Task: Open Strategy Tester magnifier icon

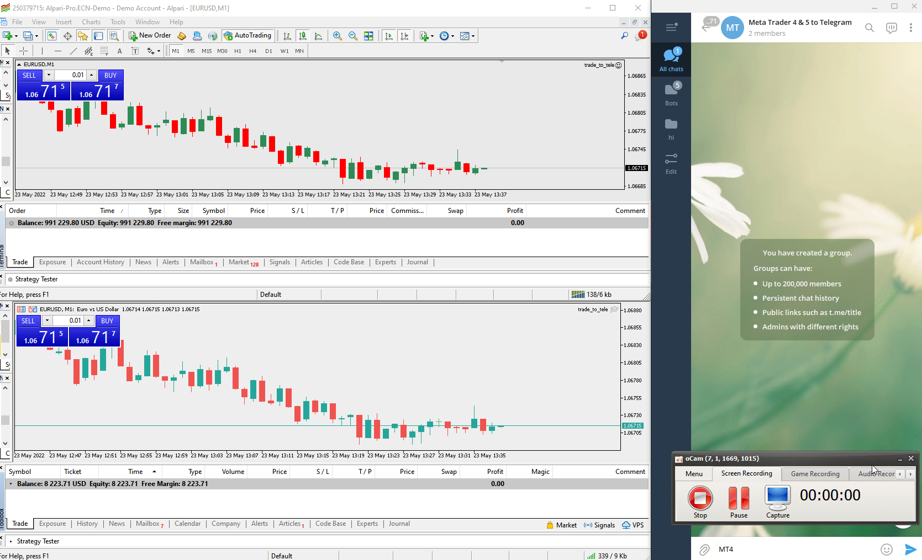Action: (114, 36)
